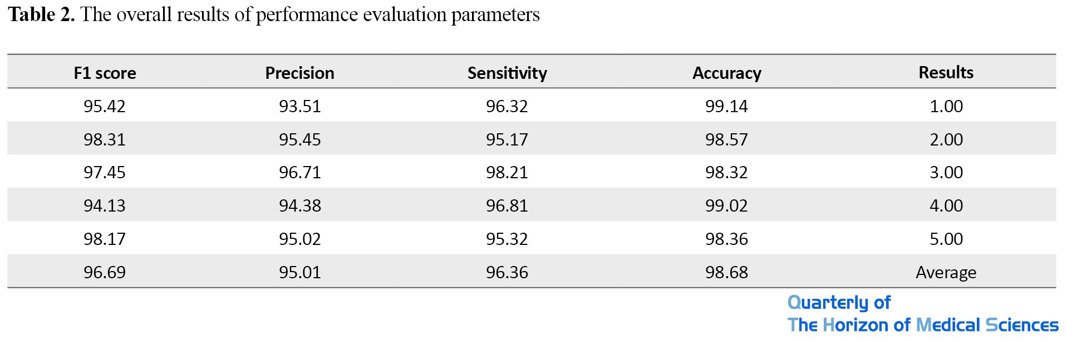Click the Table 2 caption title
Image resolution: width=1067 pixels, height=341 pixels.
(273, 15)
